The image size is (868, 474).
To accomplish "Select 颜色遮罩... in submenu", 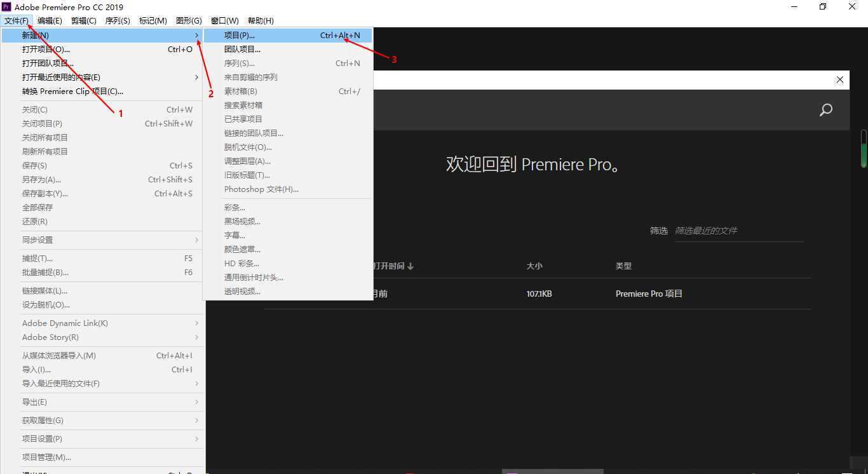I will pos(288,249).
